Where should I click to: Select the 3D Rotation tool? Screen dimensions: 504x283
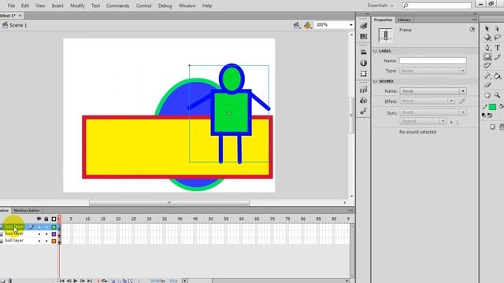coord(487,38)
